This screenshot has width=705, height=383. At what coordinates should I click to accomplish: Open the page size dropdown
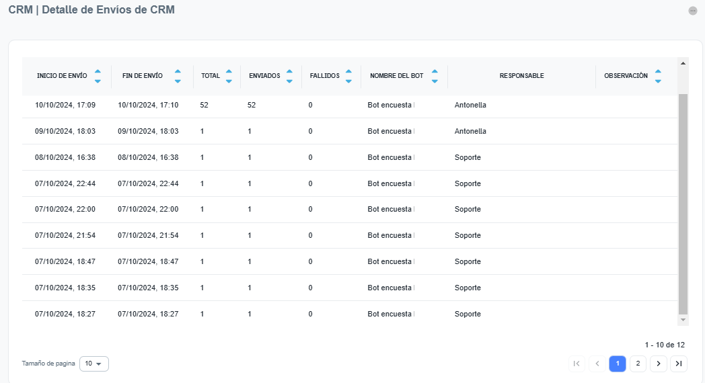(x=94, y=364)
